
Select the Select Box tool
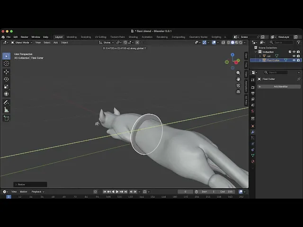[x=6, y=56]
